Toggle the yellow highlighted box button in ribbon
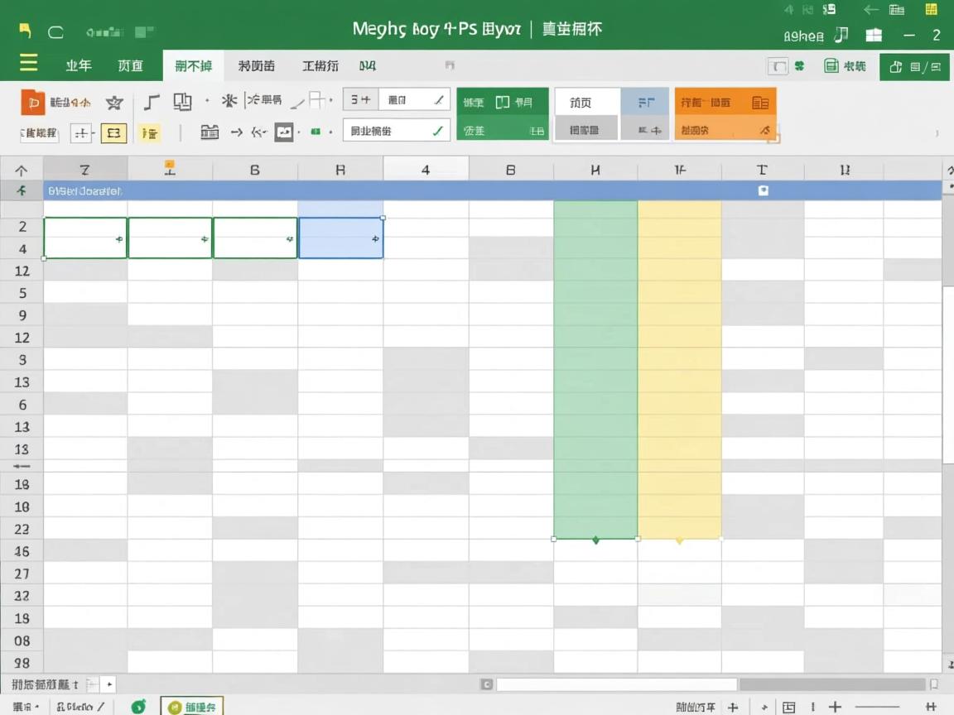 pos(113,132)
